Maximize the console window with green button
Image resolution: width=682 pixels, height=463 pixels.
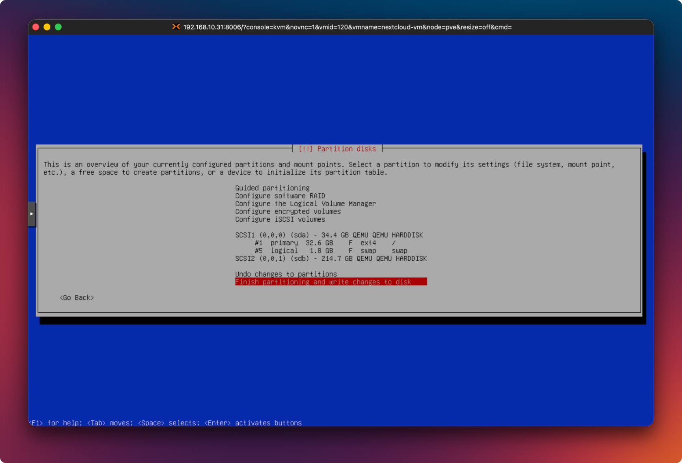[58, 27]
